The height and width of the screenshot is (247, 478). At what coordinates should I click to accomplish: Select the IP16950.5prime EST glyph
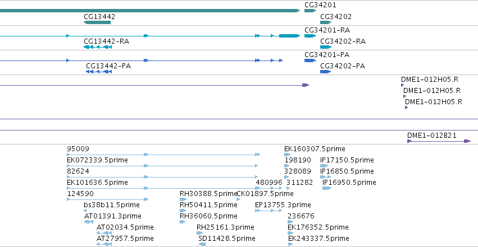(x=327, y=188)
